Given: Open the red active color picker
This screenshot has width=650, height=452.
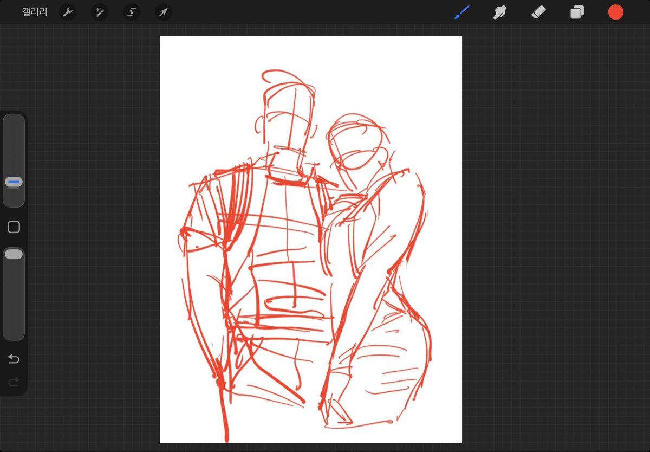Looking at the screenshot, I should click(615, 12).
